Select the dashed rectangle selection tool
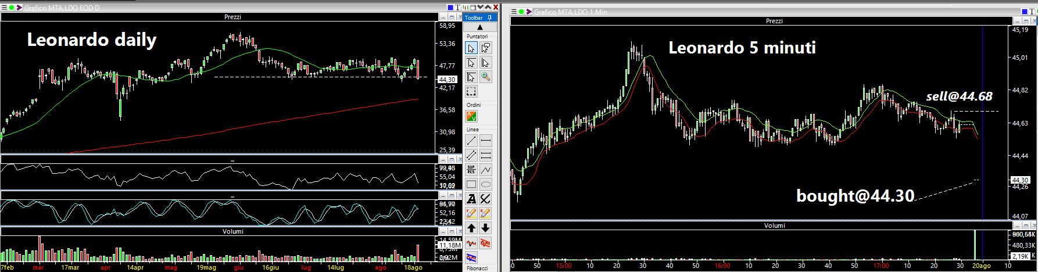1038x272 pixels. [471, 91]
